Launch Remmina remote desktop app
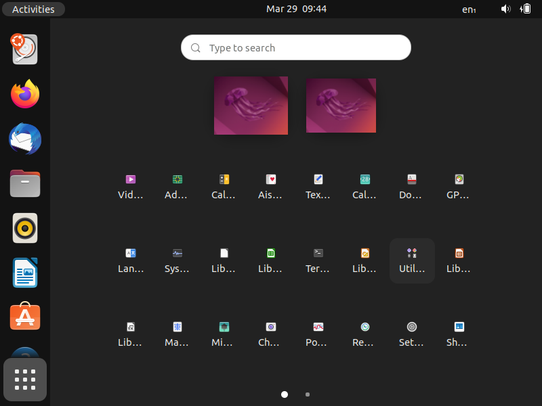The width and height of the screenshot is (542, 406). pos(364,334)
